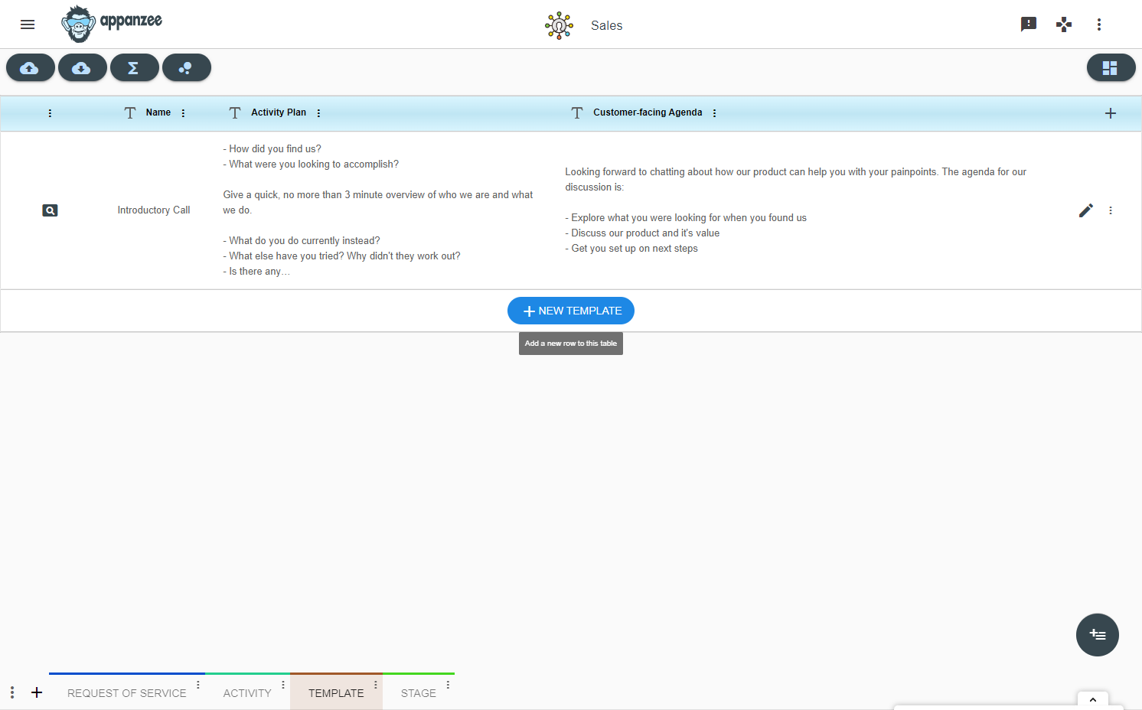Open Name column options menu
The image size is (1142, 710).
click(183, 113)
